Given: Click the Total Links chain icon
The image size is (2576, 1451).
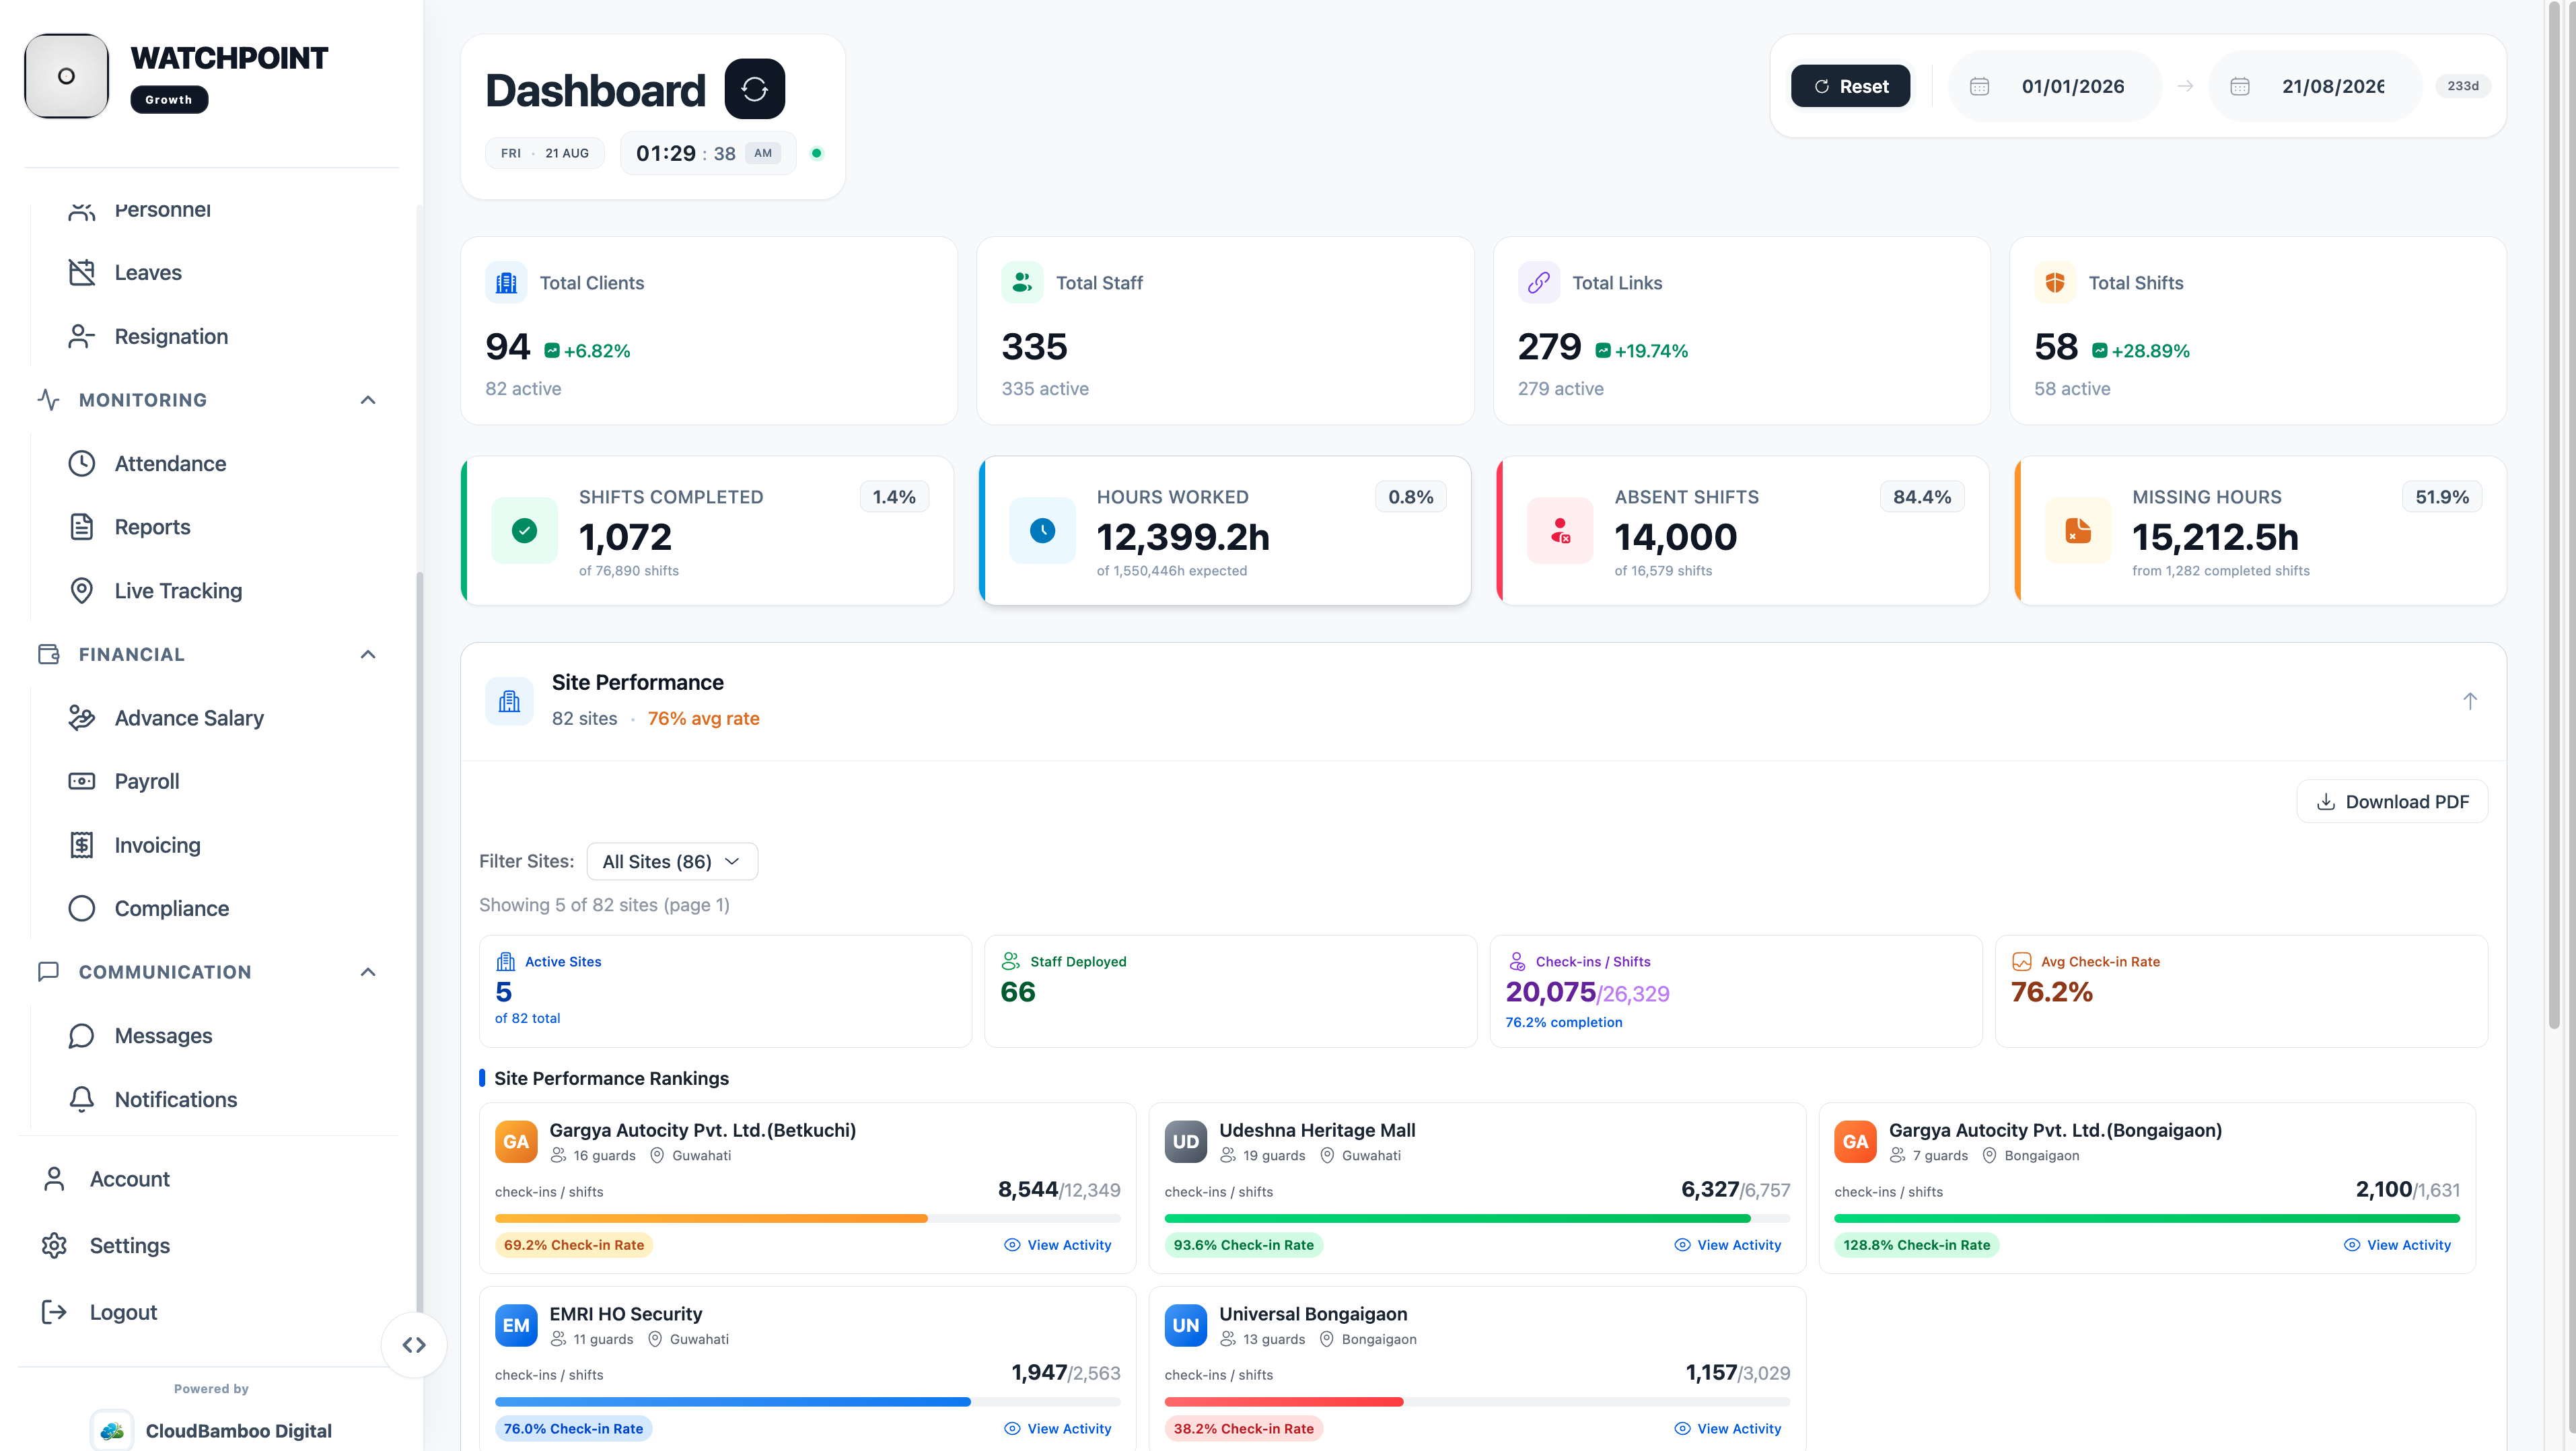Looking at the screenshot, I should pyautogui.click(x=1538, y=283).
